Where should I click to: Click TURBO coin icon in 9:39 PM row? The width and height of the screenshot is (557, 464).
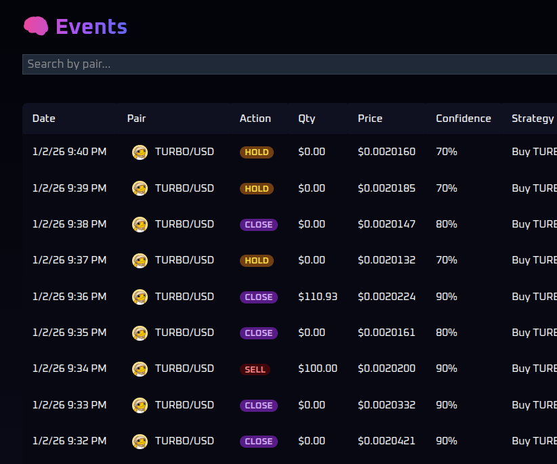pyautogui.click(x=140, y=188)
